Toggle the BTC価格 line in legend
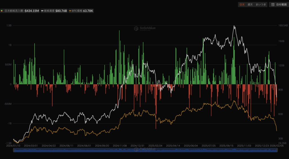 (x=82, y=11)
